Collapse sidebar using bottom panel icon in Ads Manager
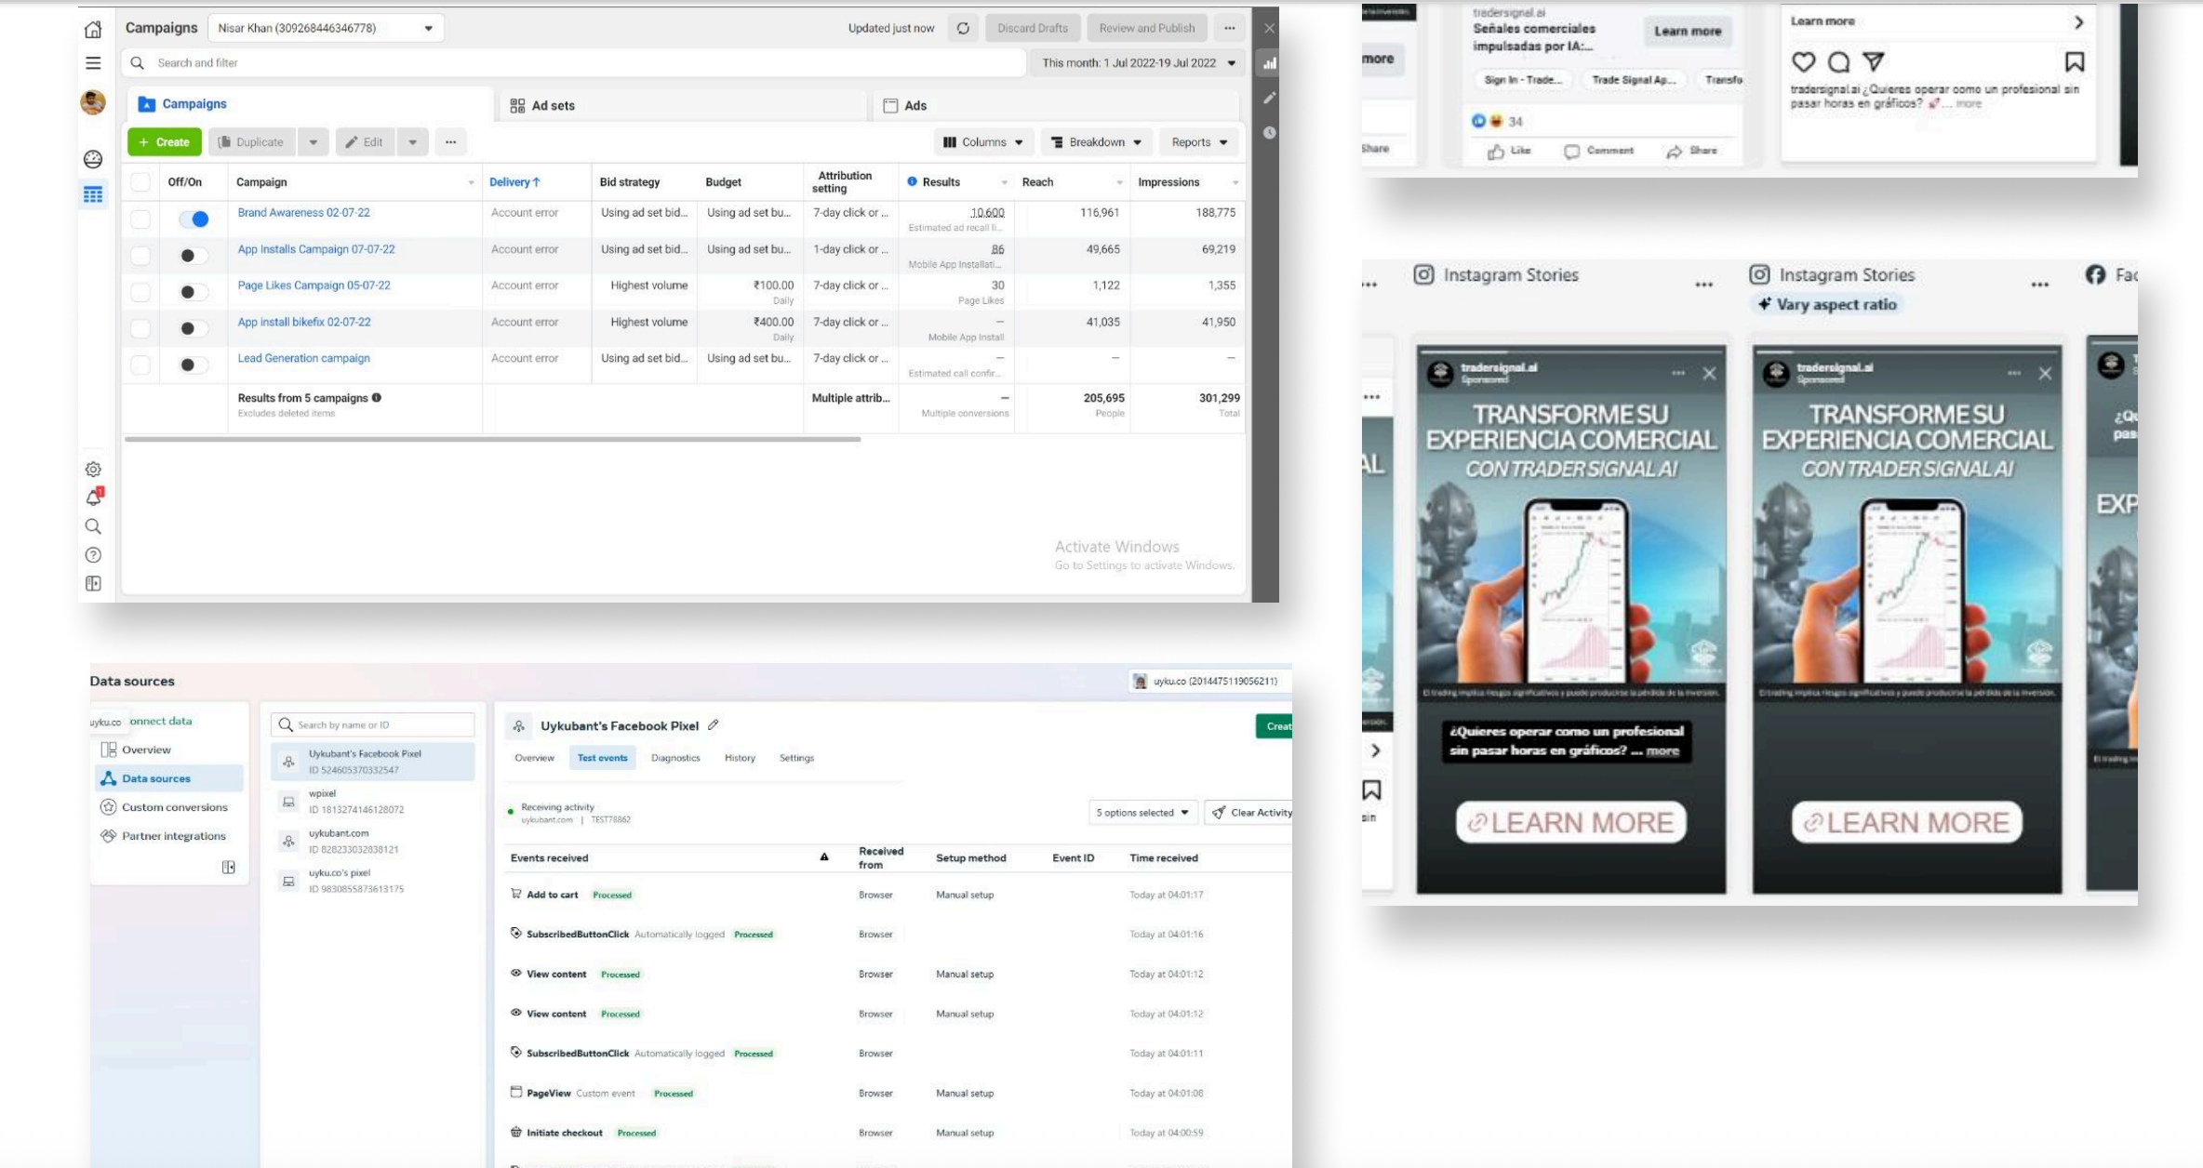The height and width of the screenshot is (1168, 2203). click(93, 584)
